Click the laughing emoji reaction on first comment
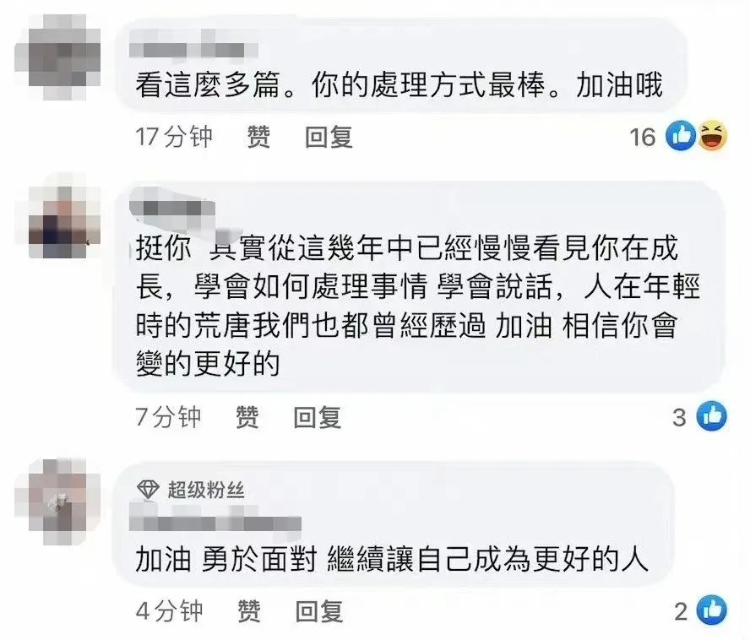 (x=713, y=136)
